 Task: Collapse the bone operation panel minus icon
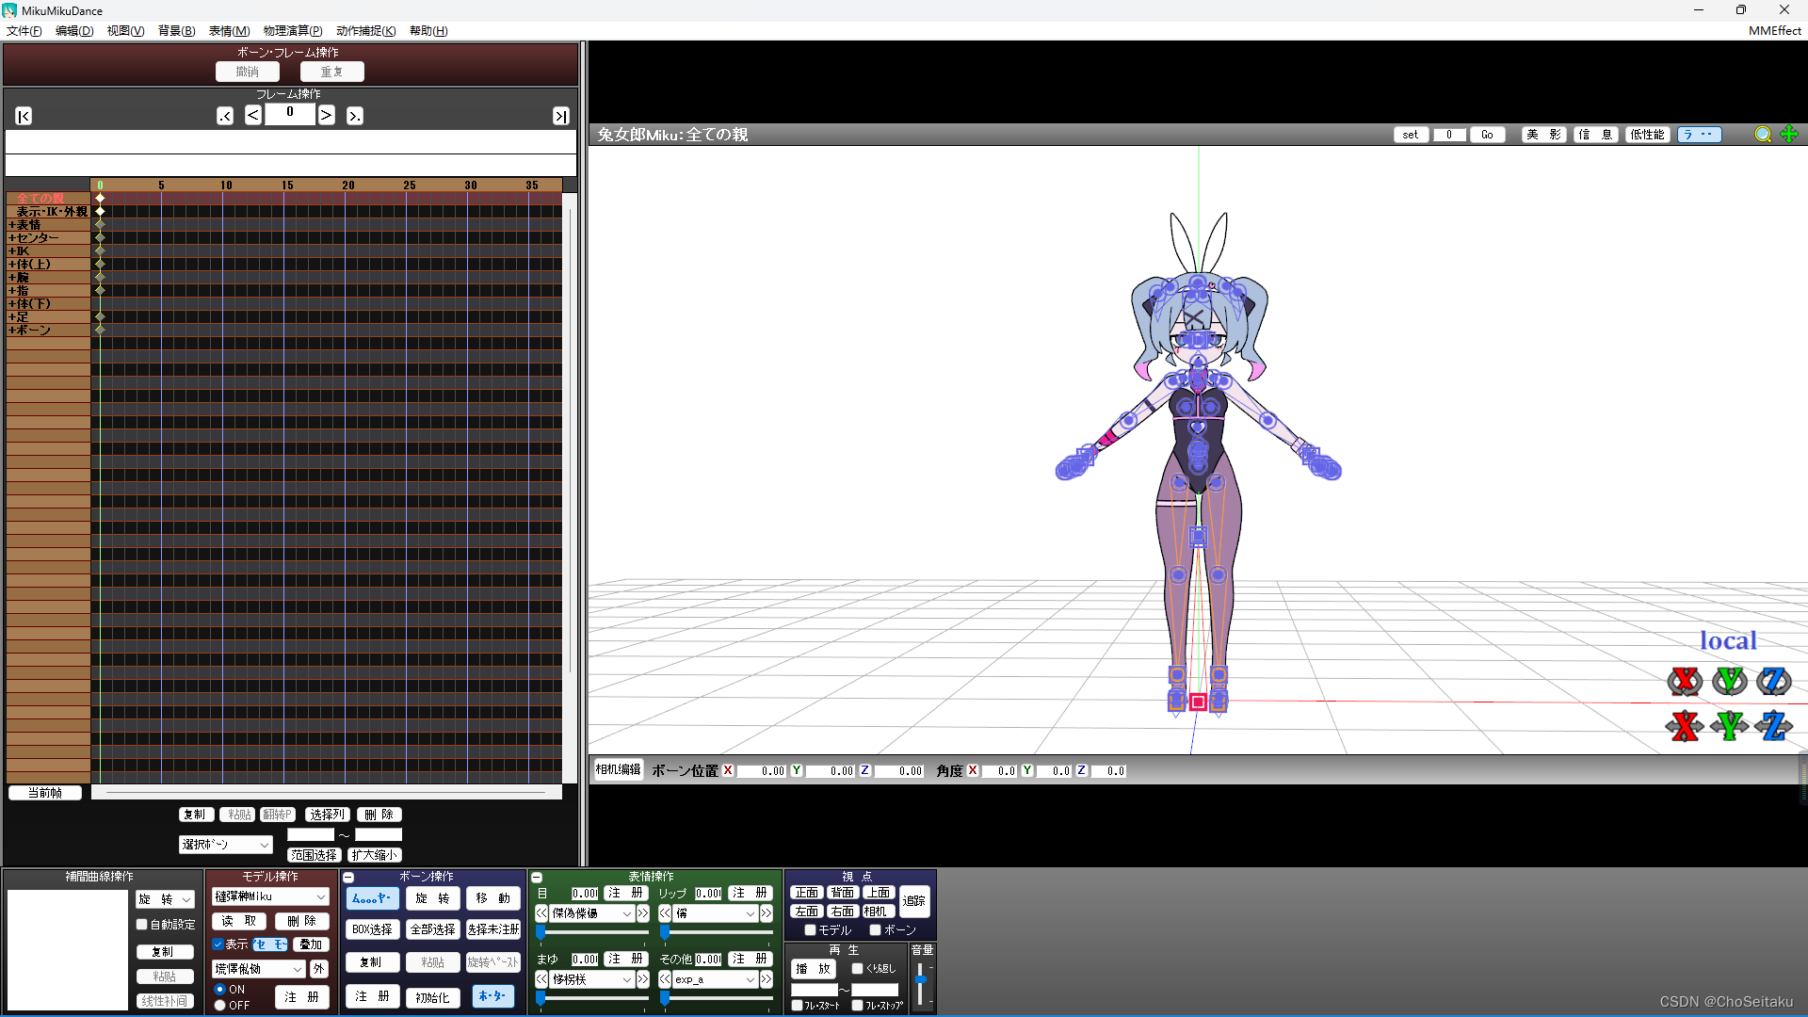pos(348,878)
